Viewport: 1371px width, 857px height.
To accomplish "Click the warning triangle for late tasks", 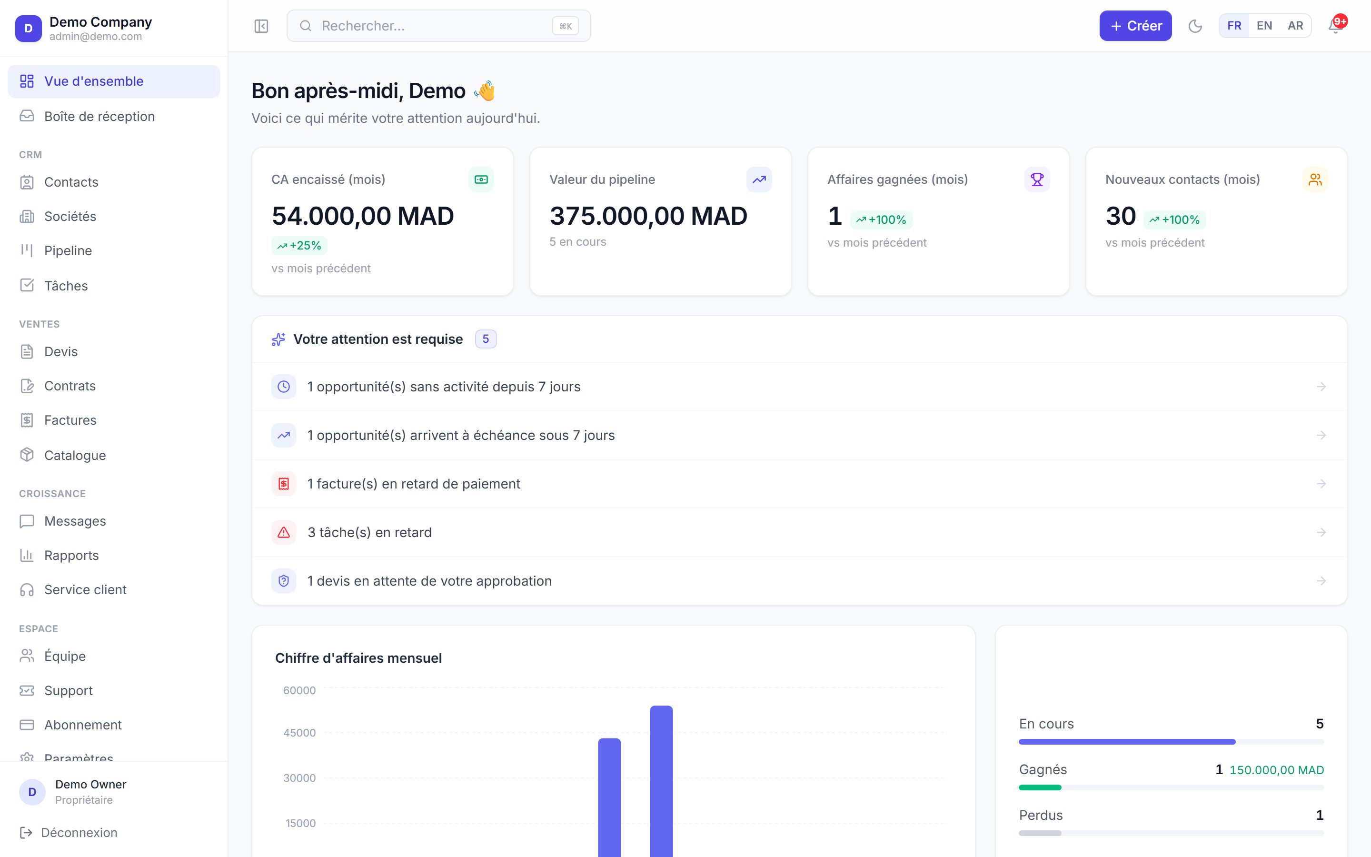I will tap(284, 533).
